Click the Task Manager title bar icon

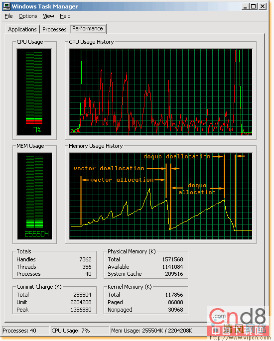7,6
